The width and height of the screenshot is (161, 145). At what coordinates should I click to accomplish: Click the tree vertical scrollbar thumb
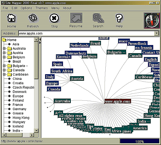(36, 60)
